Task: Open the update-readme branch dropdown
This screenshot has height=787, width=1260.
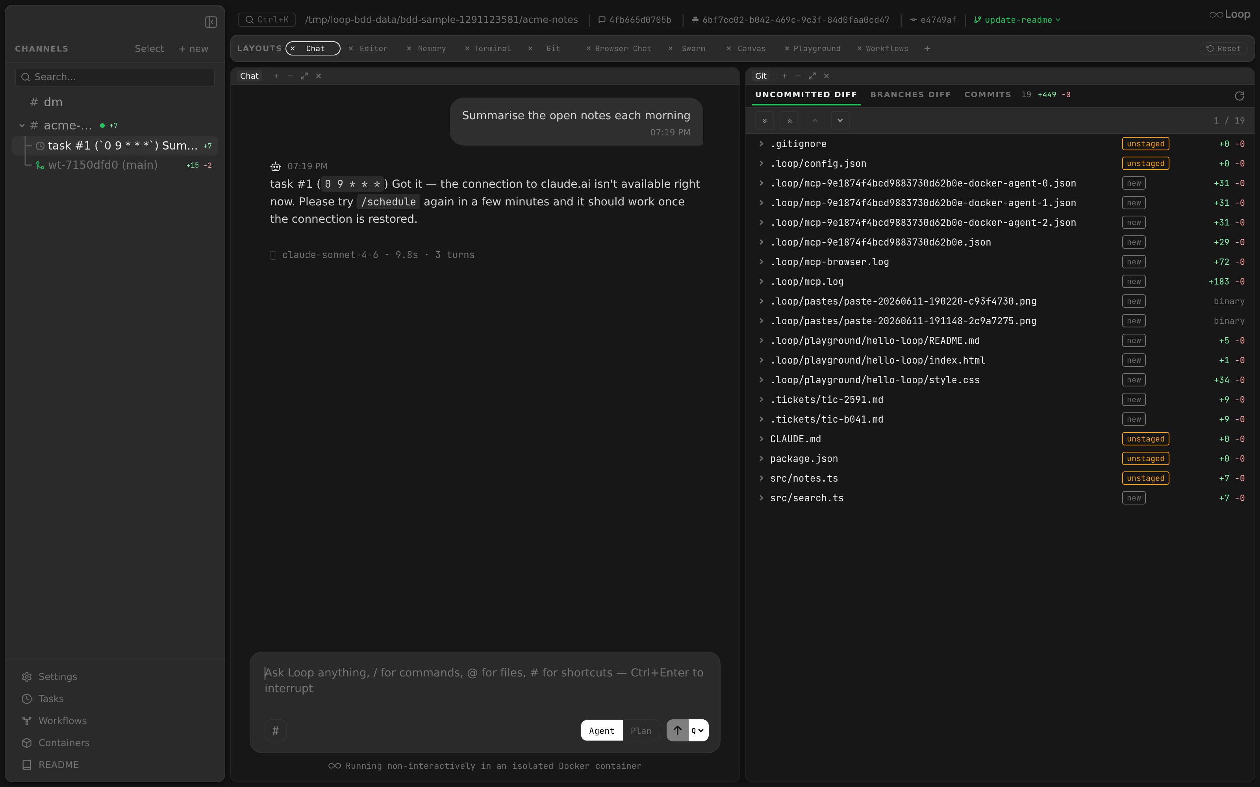Action: coord(1017,20)
